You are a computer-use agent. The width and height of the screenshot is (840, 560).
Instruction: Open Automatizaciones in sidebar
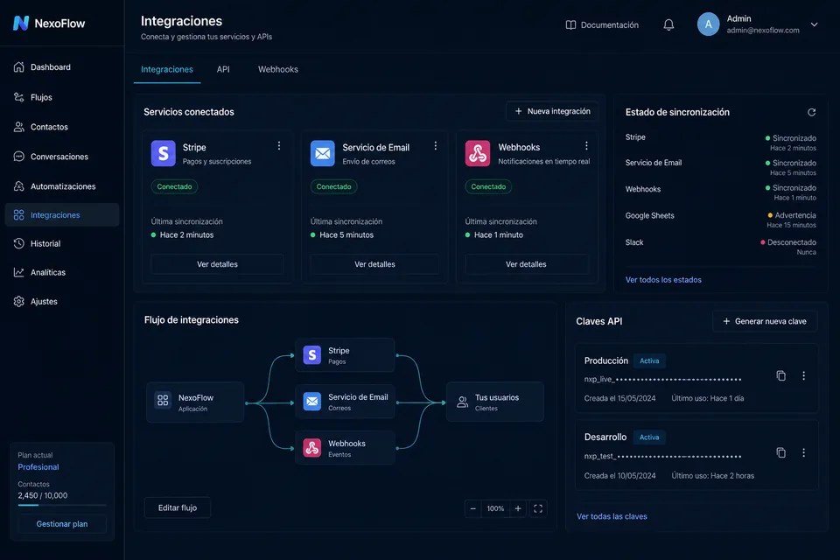(62, 186)
